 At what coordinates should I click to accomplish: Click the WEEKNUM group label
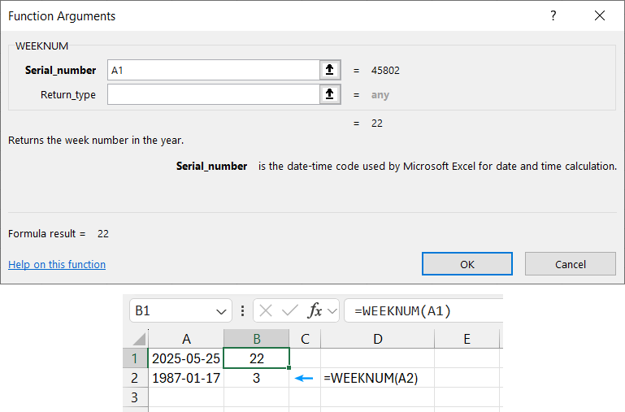(41, 46)
